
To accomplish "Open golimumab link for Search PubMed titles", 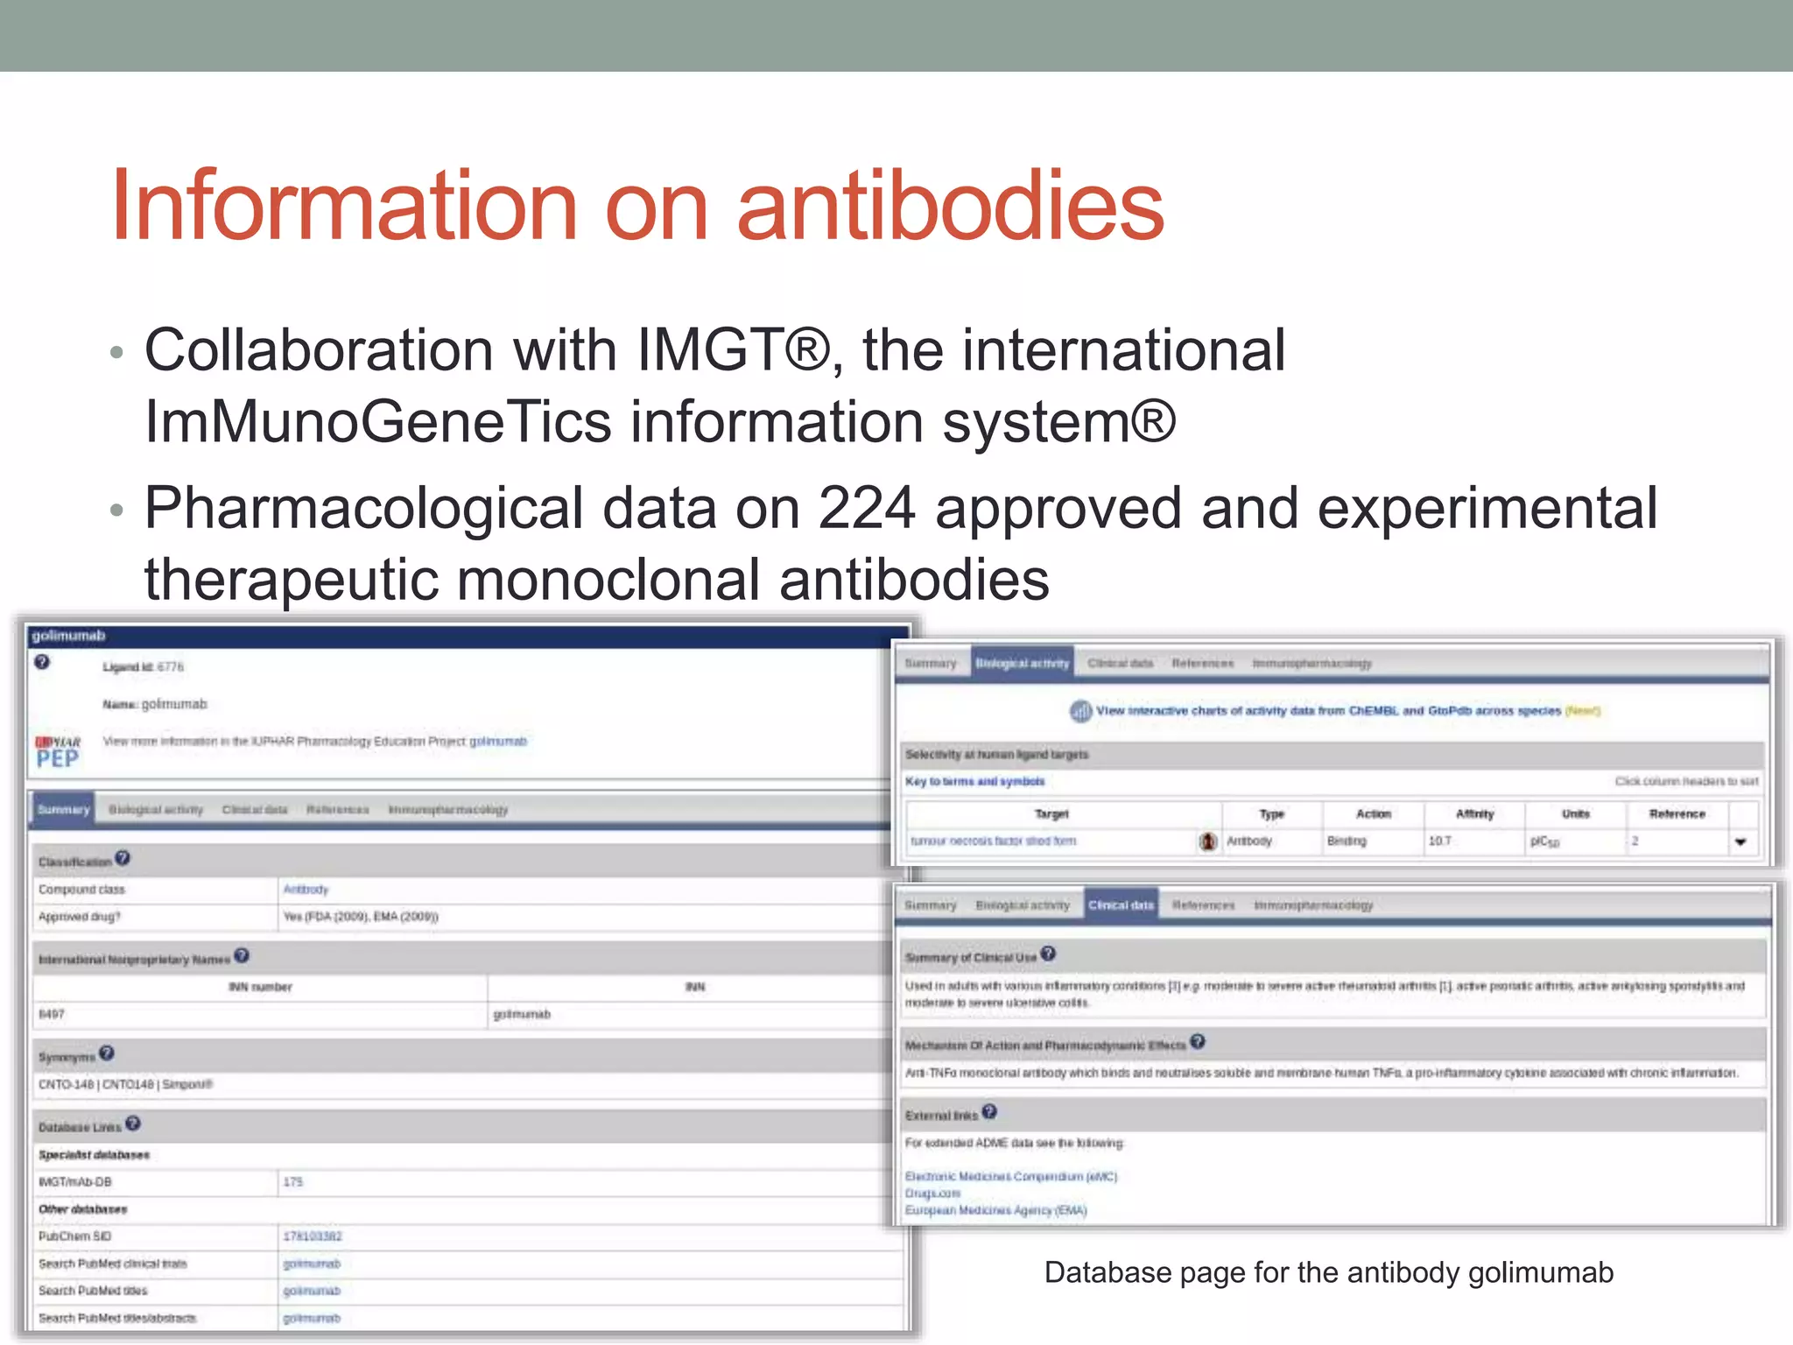I will pyautogui.click(x=312, y=1291).
